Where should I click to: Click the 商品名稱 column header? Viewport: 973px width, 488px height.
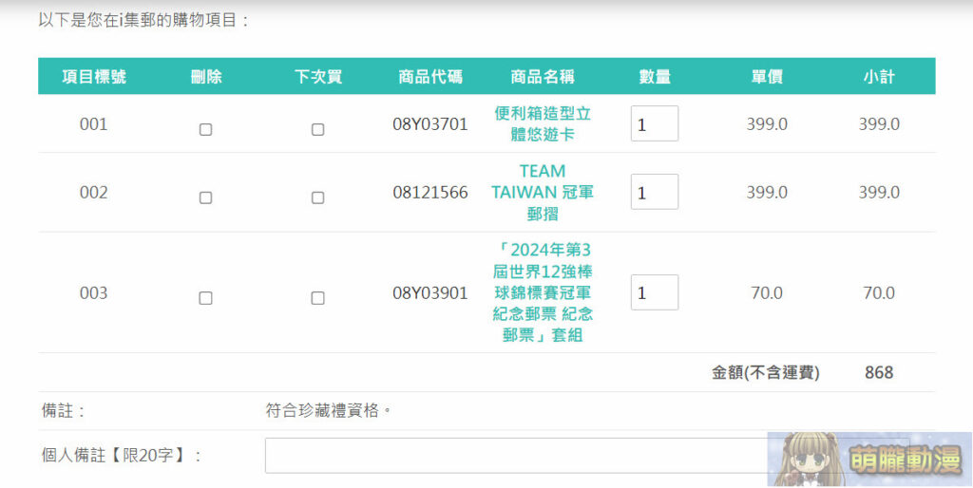543,77
